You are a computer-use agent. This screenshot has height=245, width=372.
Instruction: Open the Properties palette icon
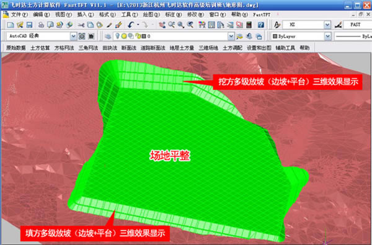click(202, 25)
